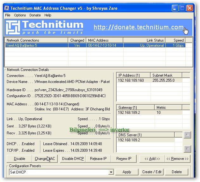200x182 pixels.
Task: Click the Renew IP button
Action: pyautogui.click(x=124, y=159)
